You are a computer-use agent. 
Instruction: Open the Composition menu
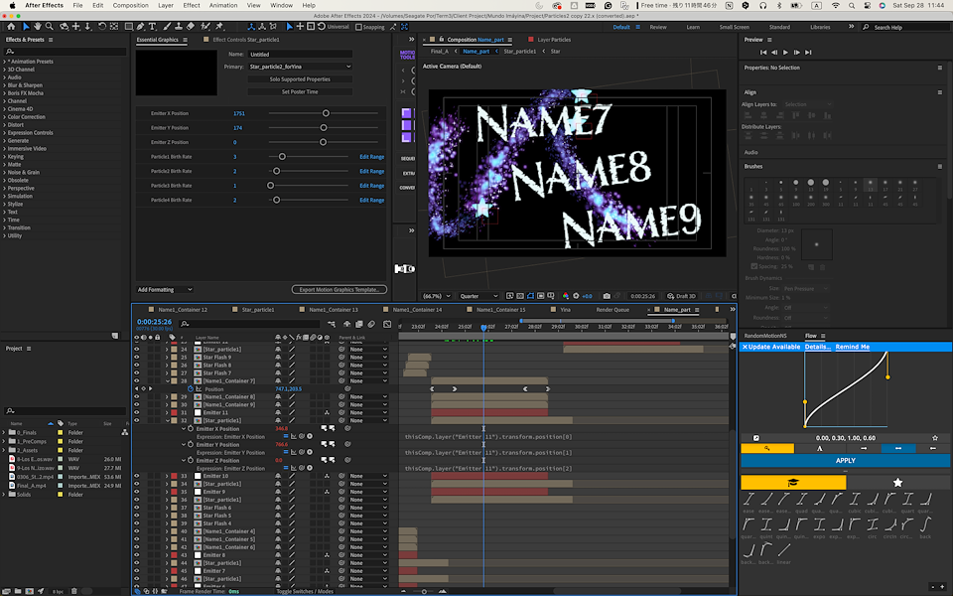(x=130, y=5)
